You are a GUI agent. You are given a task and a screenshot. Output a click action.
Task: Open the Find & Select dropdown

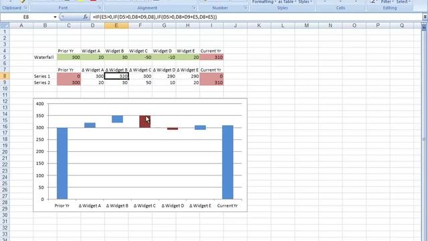[x=403, y=2]
